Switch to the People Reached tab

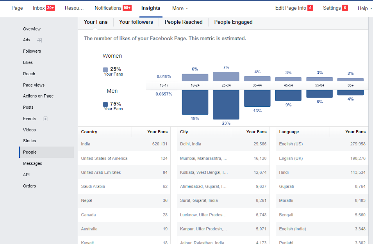coord(184,22)
